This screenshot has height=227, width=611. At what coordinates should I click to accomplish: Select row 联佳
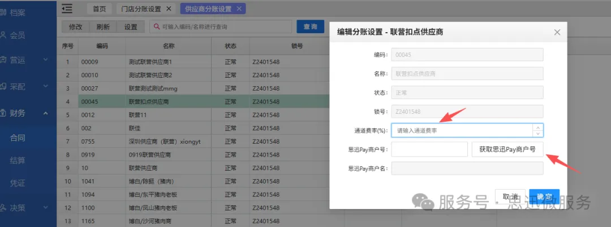(135, 128)
